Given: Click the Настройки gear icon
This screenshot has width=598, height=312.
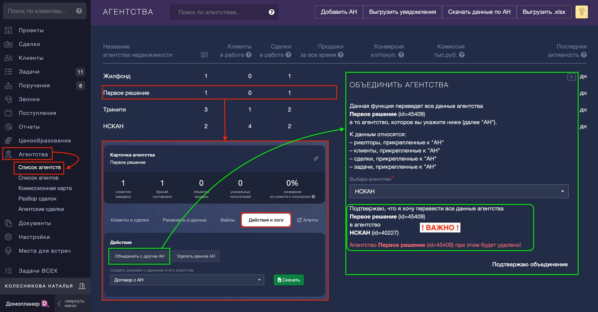Looking at the screenshot, I should tap(8, 237).
